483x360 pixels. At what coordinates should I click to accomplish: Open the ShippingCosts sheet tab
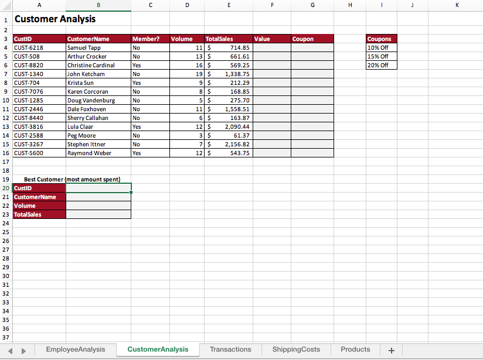coord(296,349)
